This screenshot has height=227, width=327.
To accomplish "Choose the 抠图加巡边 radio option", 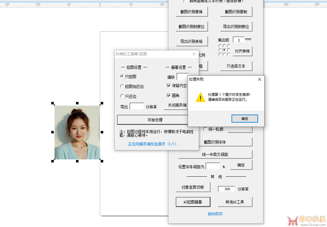I will 122,86.
